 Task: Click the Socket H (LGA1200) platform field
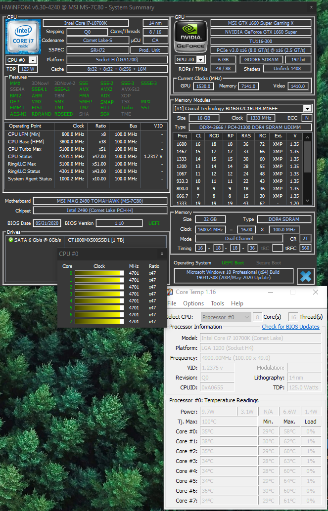tap(117, 60)
